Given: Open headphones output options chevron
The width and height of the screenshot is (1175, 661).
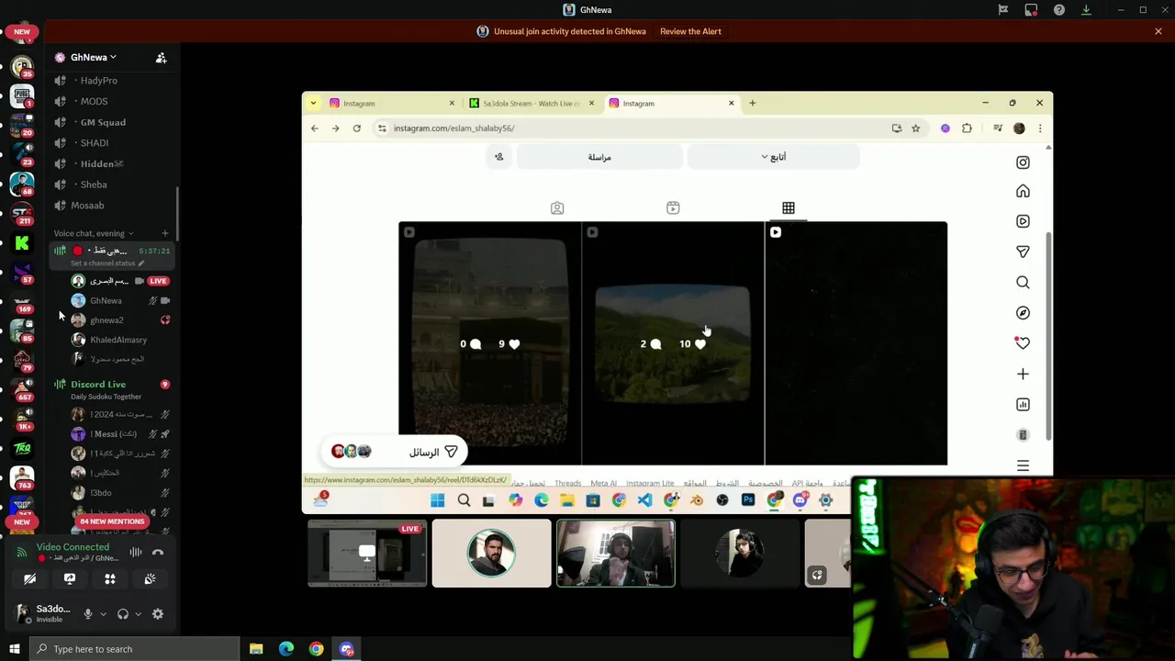Looking at the screenshot, I should (x=138, y=613).
